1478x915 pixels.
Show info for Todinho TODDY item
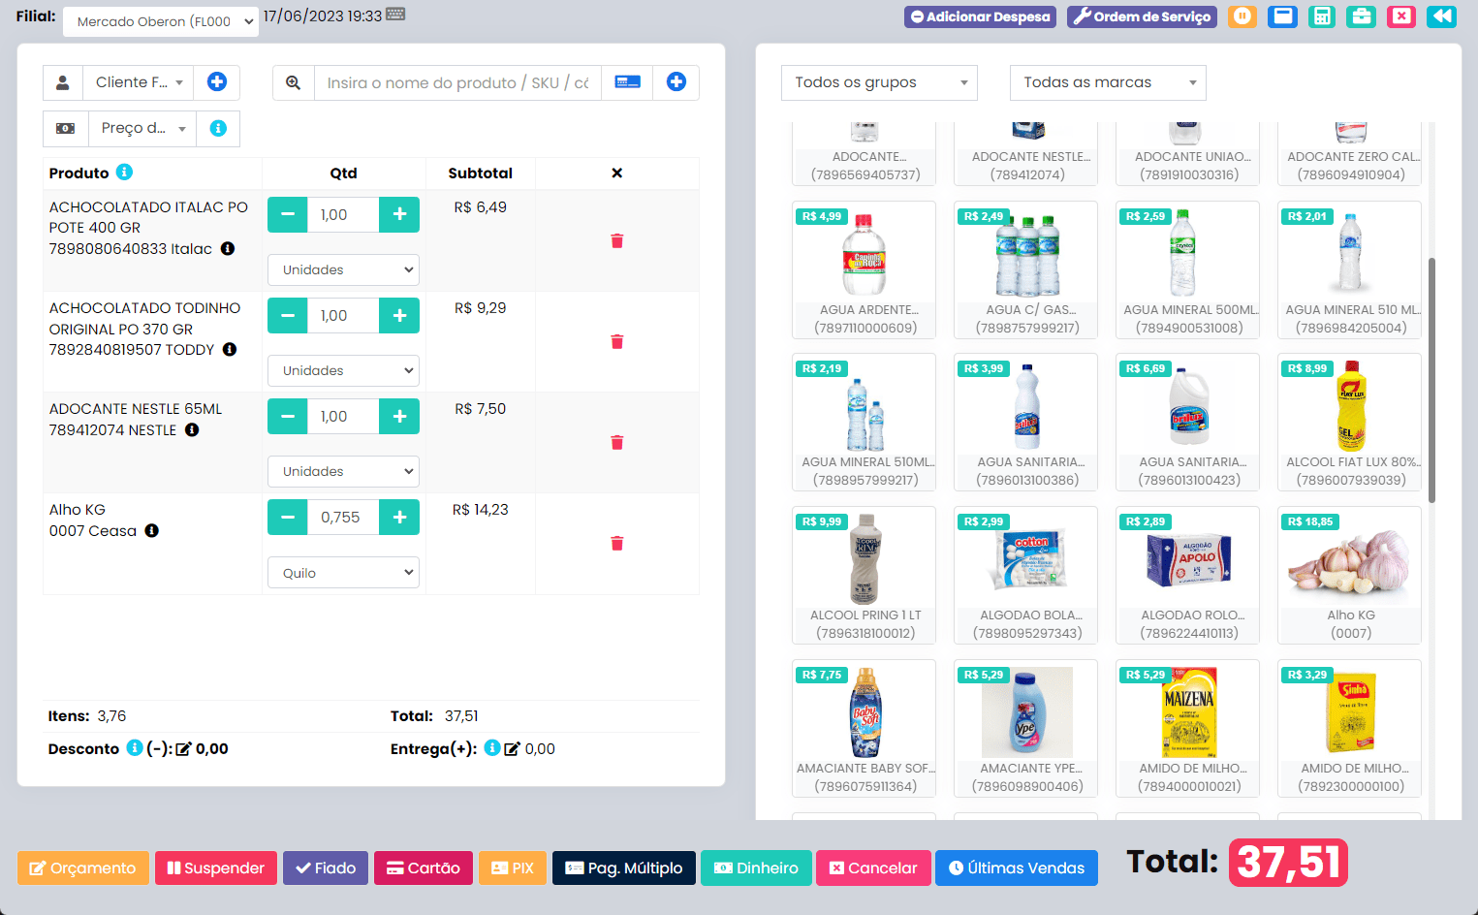tap(230, 349)
